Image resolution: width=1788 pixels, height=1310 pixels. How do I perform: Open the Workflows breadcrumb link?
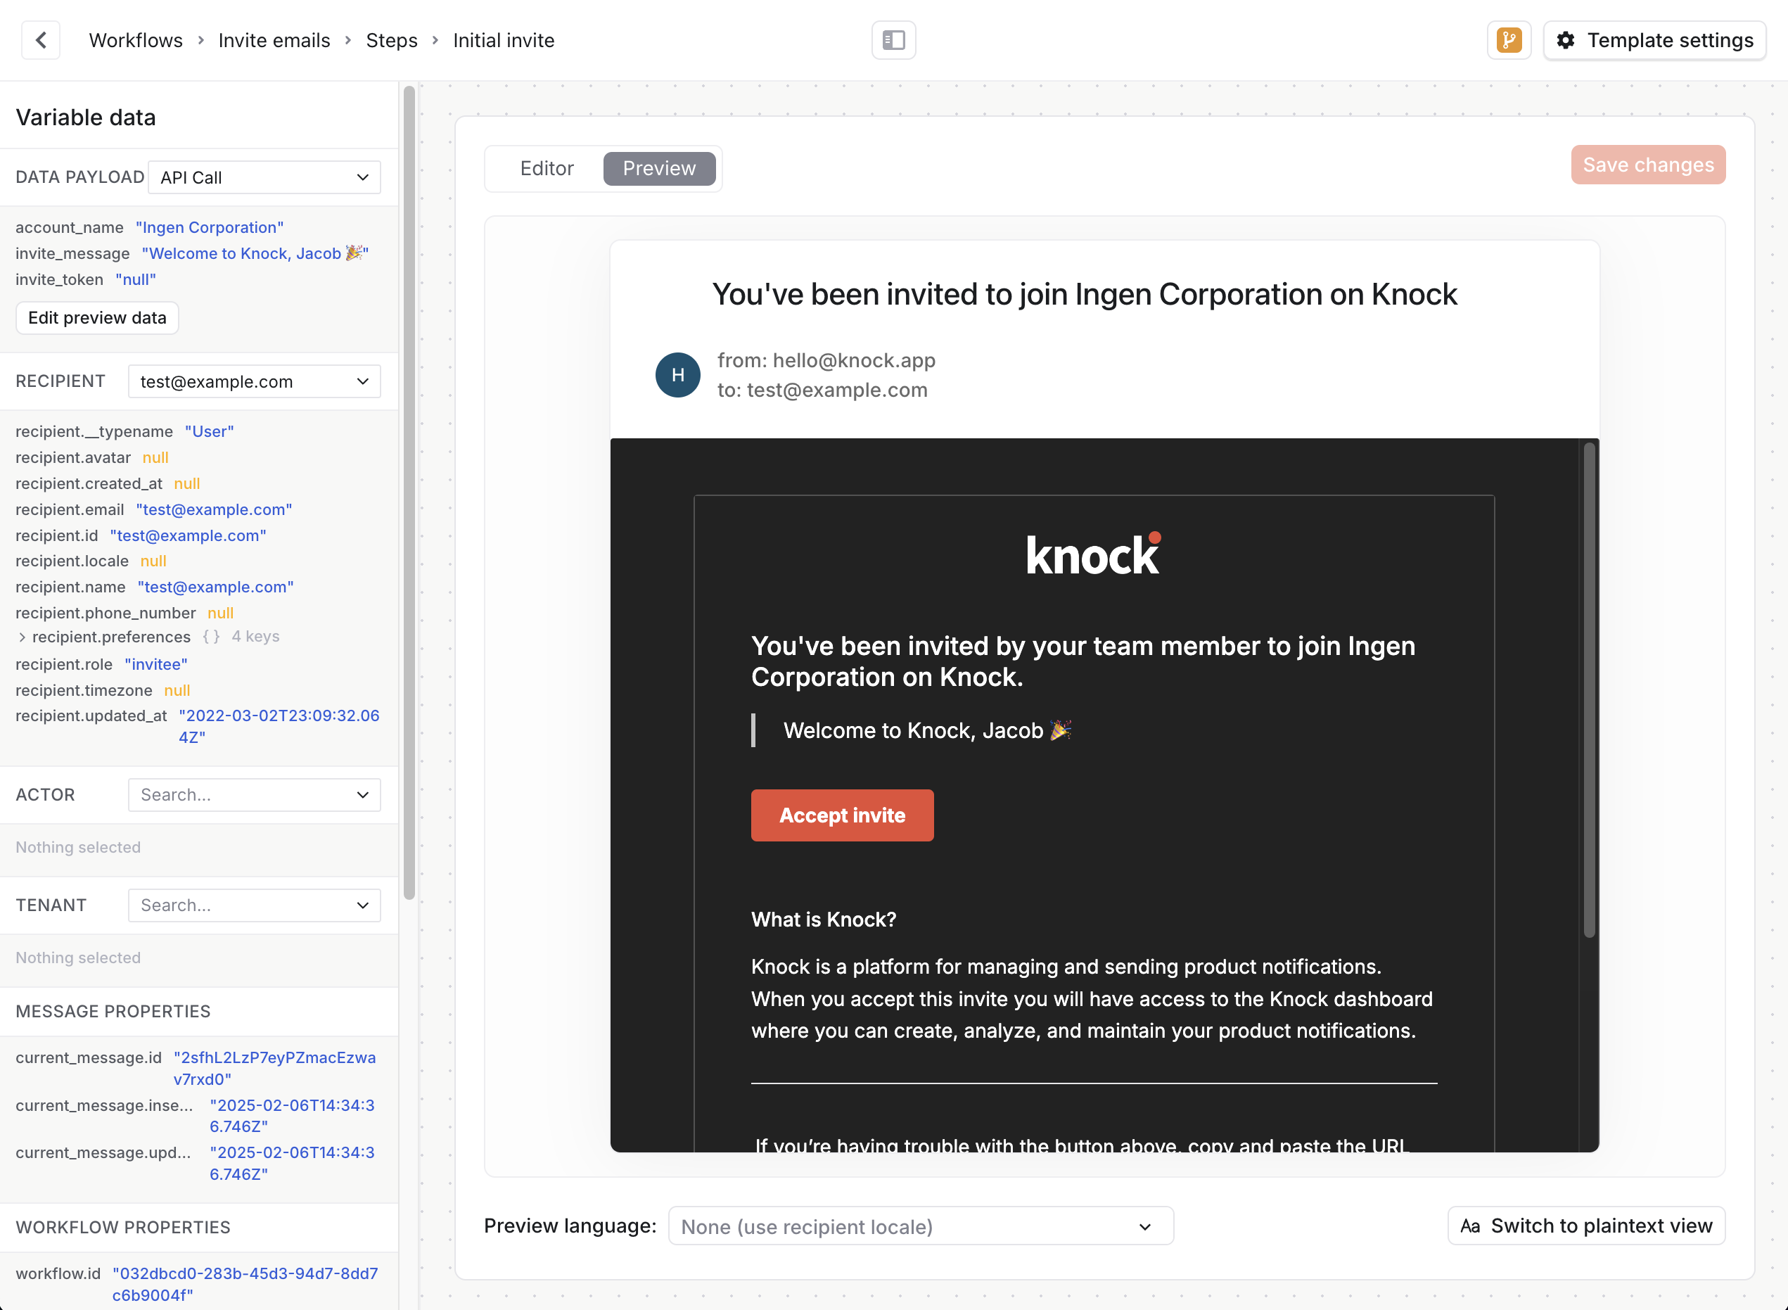[136, 39]
